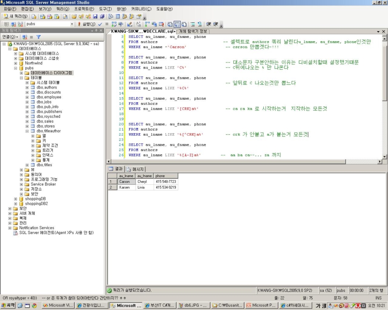Switch to the 개체 탐색기 정보 tab
This screenshot has height=310, width=388.
[193, 31]
